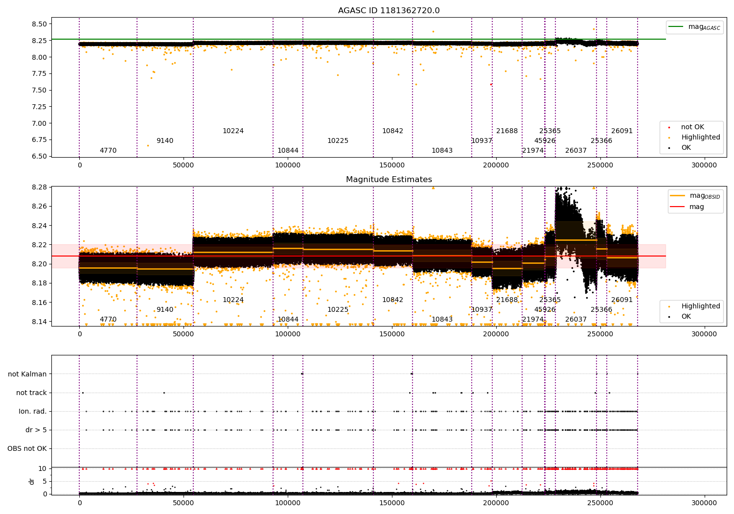Click obsid label 10842 in Magnitude Estimates plot
Screen dimensions: 734x514
tap(392, 300)
